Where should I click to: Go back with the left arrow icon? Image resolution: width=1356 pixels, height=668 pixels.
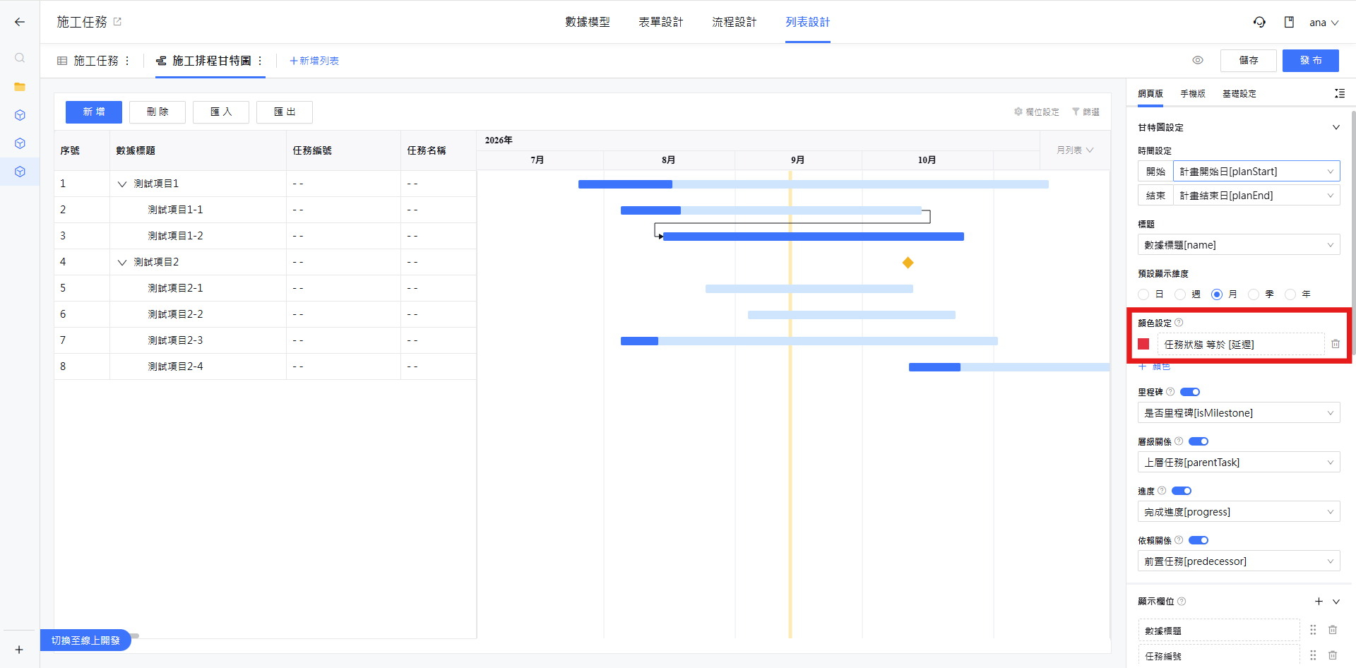(x=20, y=22)
